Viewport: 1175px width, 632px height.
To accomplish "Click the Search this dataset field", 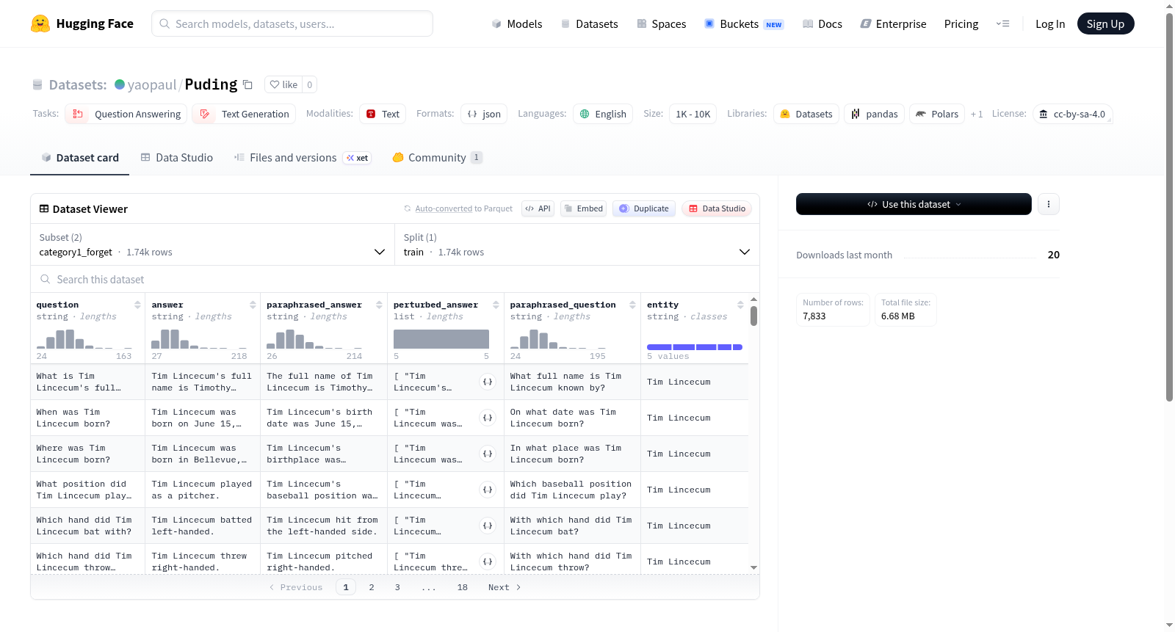I will [395, 280].
